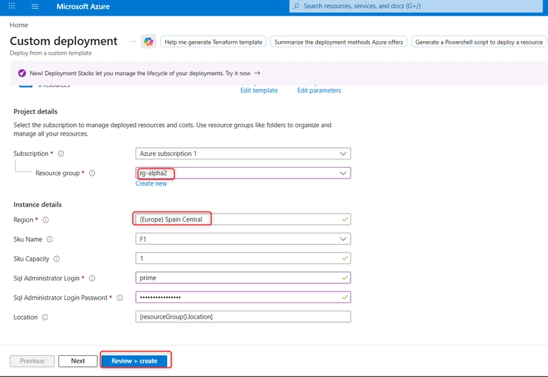Expand the Sku Name dropdown
This screenshot has height=377, width=548.
pos(243,239)
